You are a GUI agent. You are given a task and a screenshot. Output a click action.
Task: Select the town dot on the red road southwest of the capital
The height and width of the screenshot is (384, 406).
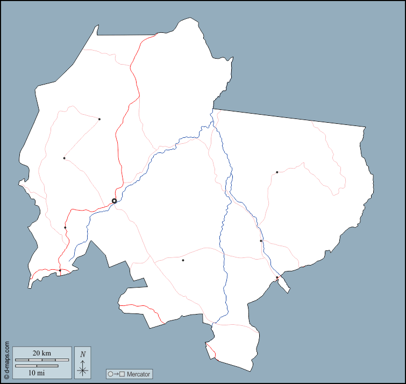(x=65, y=227)
